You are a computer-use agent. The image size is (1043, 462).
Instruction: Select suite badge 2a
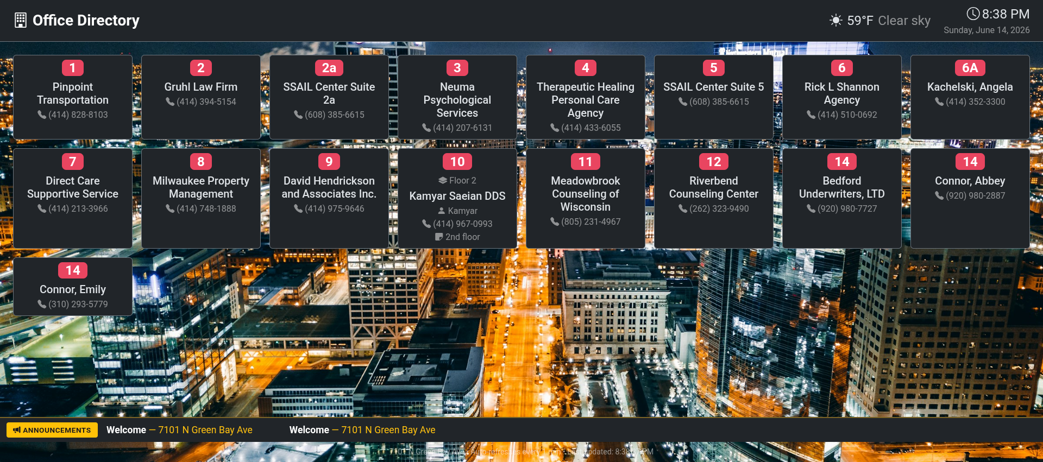[x=329, y=68]
